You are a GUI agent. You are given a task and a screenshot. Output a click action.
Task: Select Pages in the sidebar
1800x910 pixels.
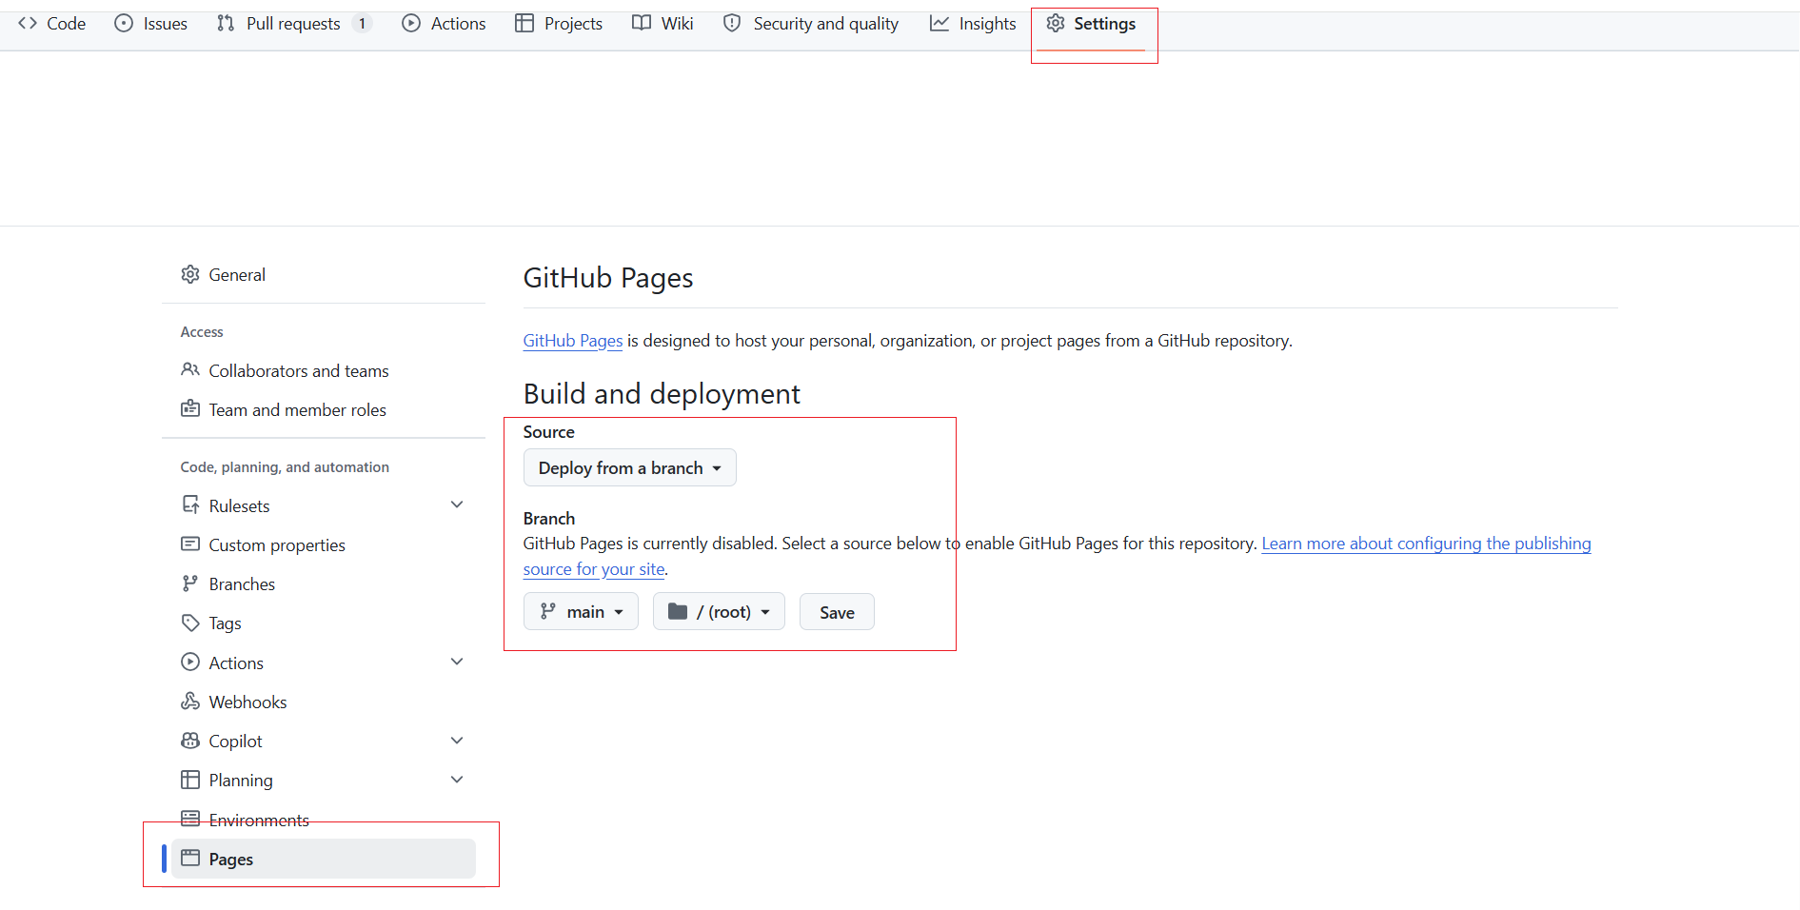[324, 859]
